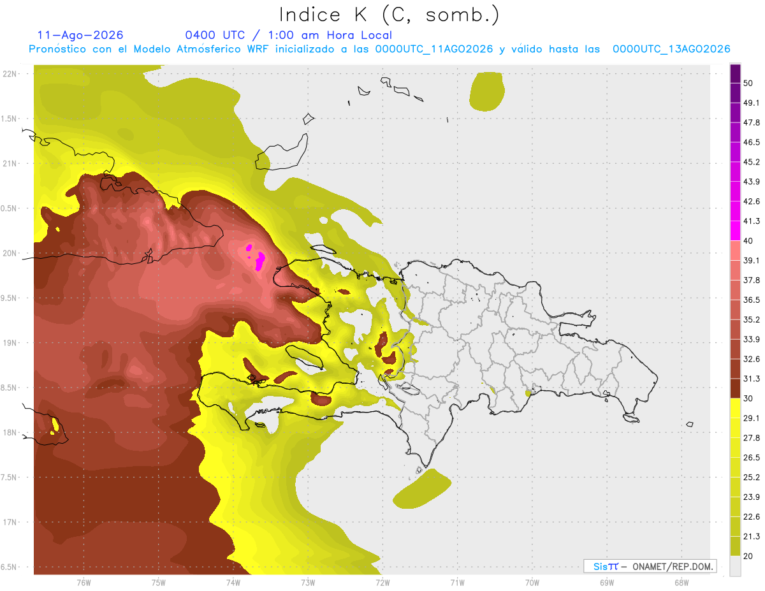765x591 pixels.
Task: Click the "1.5N" latitude label
Action: 10,119
